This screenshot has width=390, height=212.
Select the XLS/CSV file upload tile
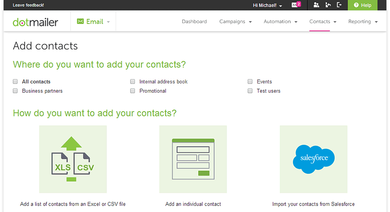(73, 159)
